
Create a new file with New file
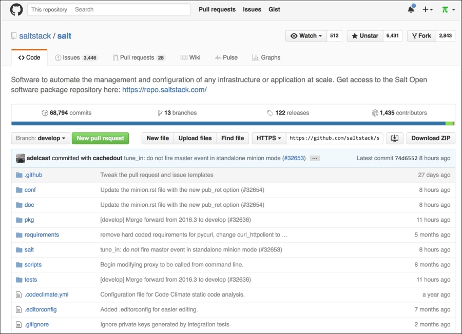pyautogui.click(x=158, y=138)
